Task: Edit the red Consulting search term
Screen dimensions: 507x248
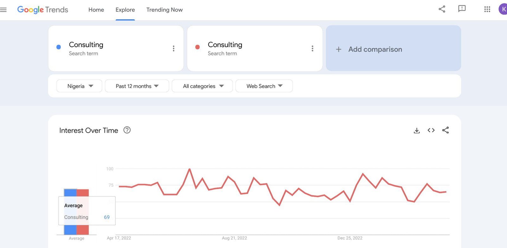Action: (225, 45)
